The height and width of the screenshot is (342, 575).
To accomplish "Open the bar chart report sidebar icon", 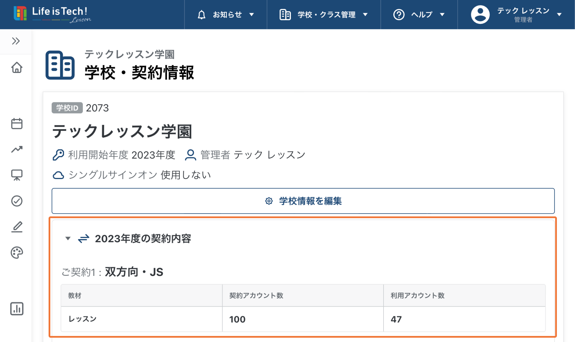I will pos(17,309).
